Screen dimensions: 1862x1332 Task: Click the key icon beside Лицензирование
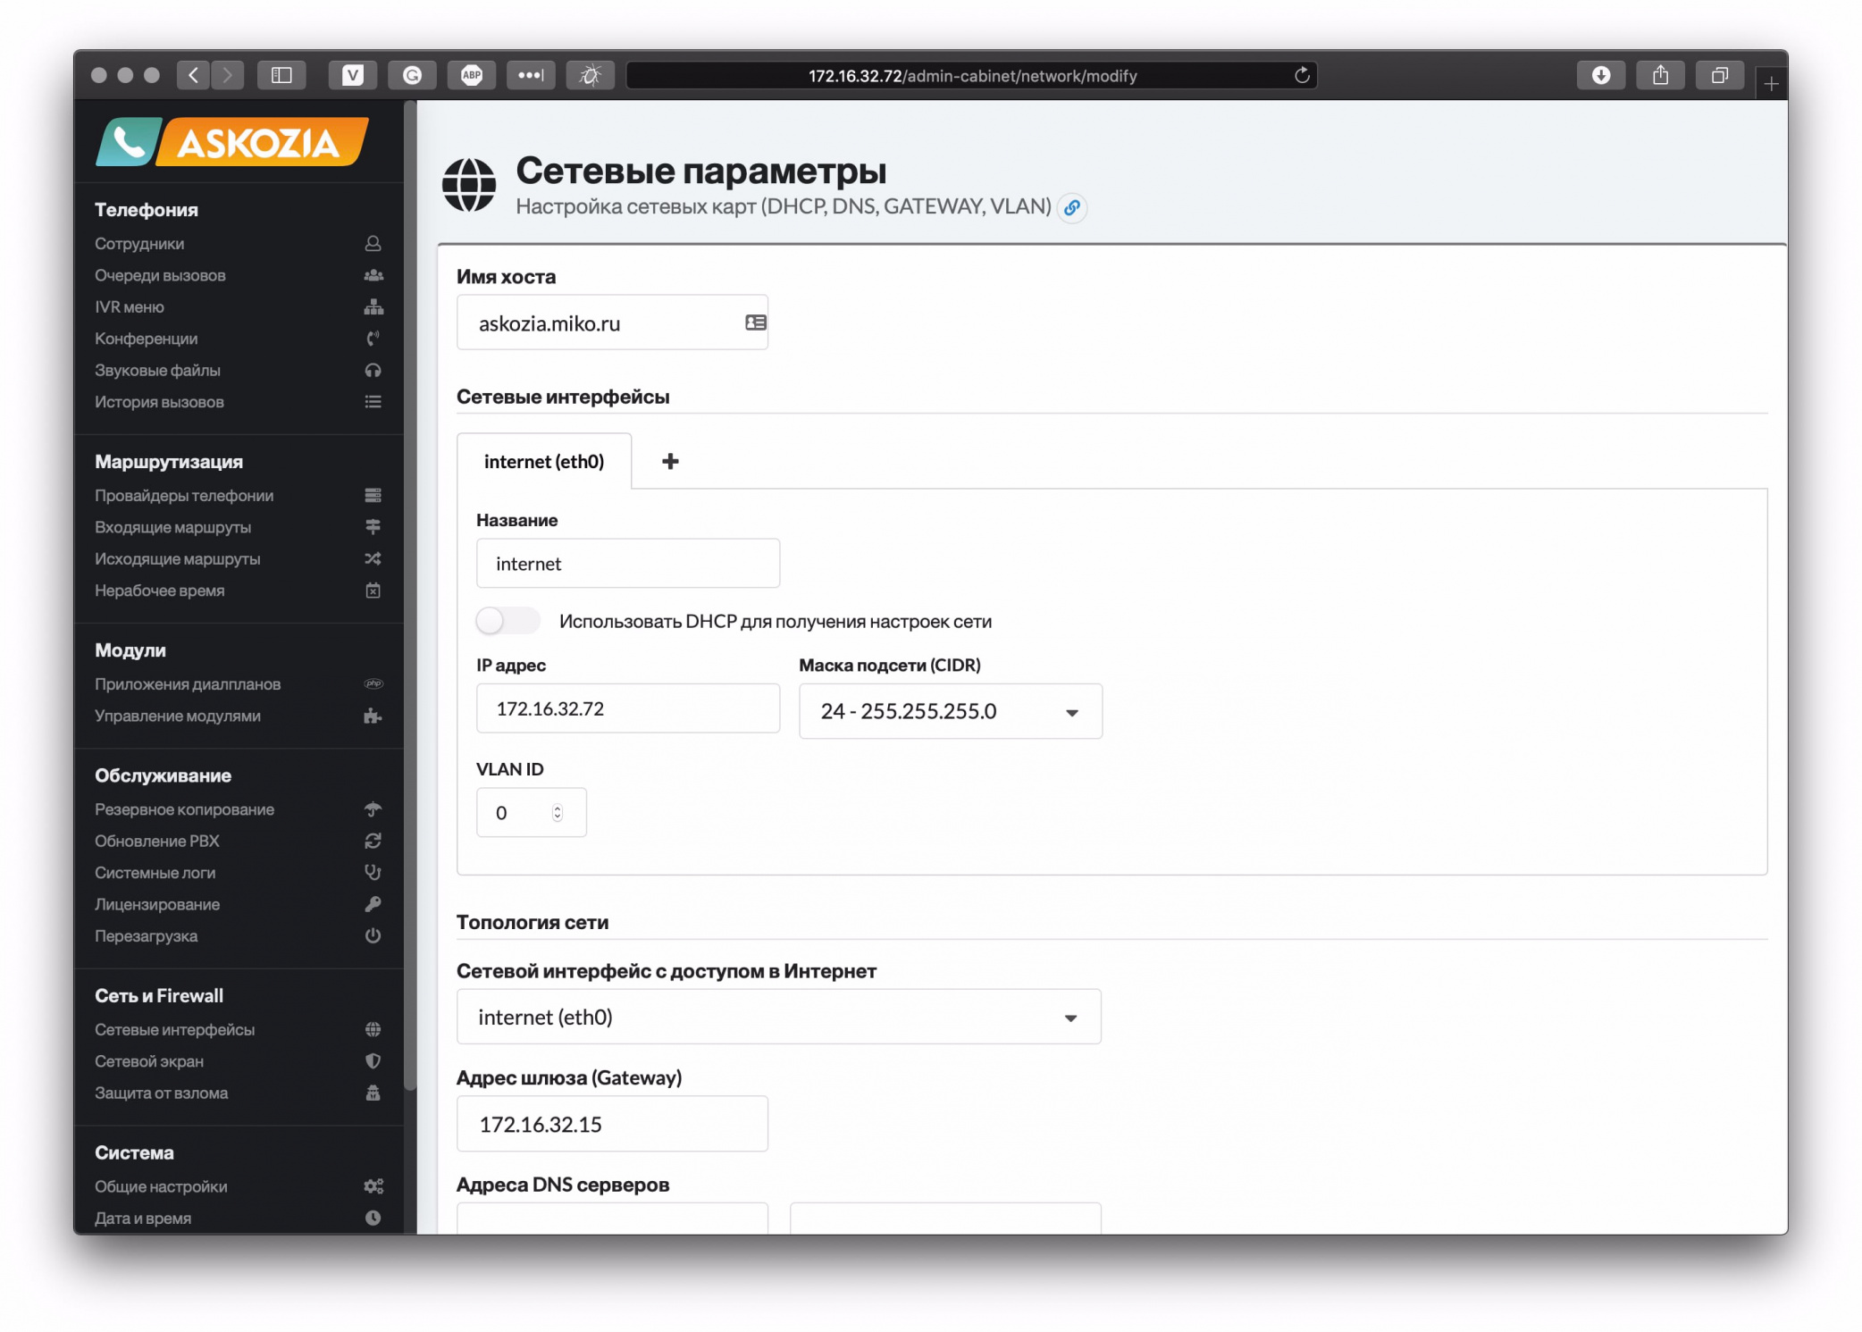(373, 904)
